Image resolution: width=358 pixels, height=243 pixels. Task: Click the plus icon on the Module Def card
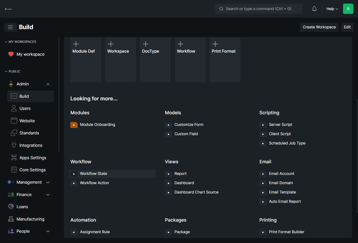tap(76, 44)
